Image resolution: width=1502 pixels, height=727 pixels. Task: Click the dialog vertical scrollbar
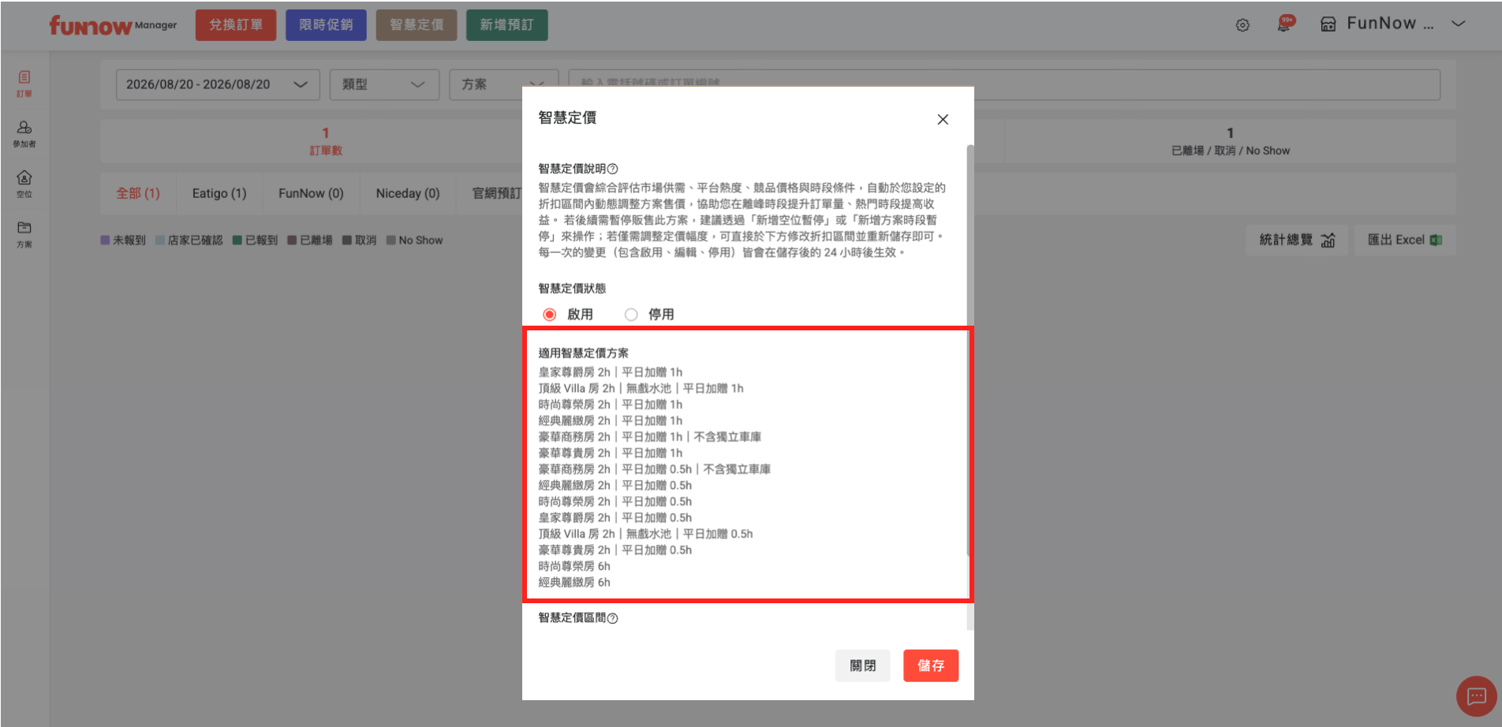[x=970, y=351]
